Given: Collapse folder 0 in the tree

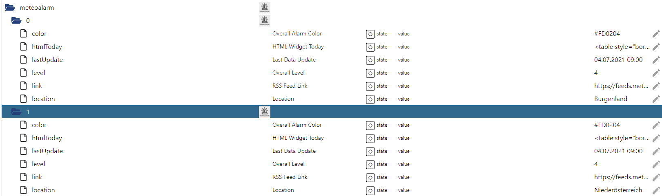Looking at the screenshot, I should 16,20.
